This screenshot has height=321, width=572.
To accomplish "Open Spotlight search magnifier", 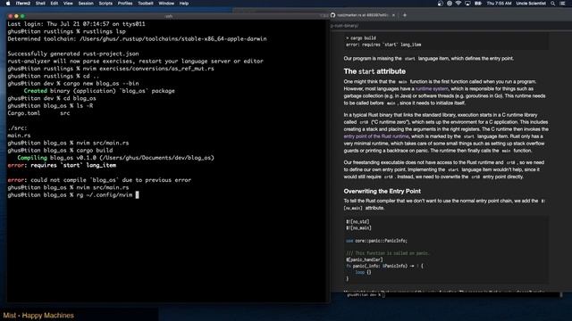I will tap(553, 4).
